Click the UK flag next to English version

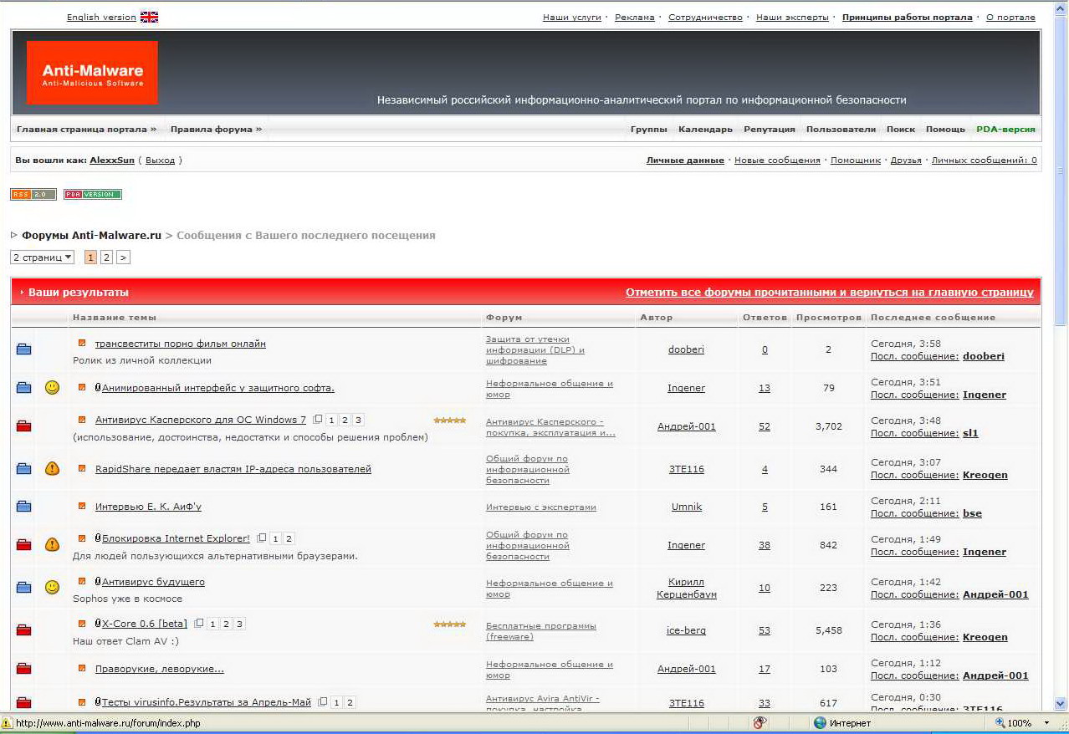click(149, 18)
